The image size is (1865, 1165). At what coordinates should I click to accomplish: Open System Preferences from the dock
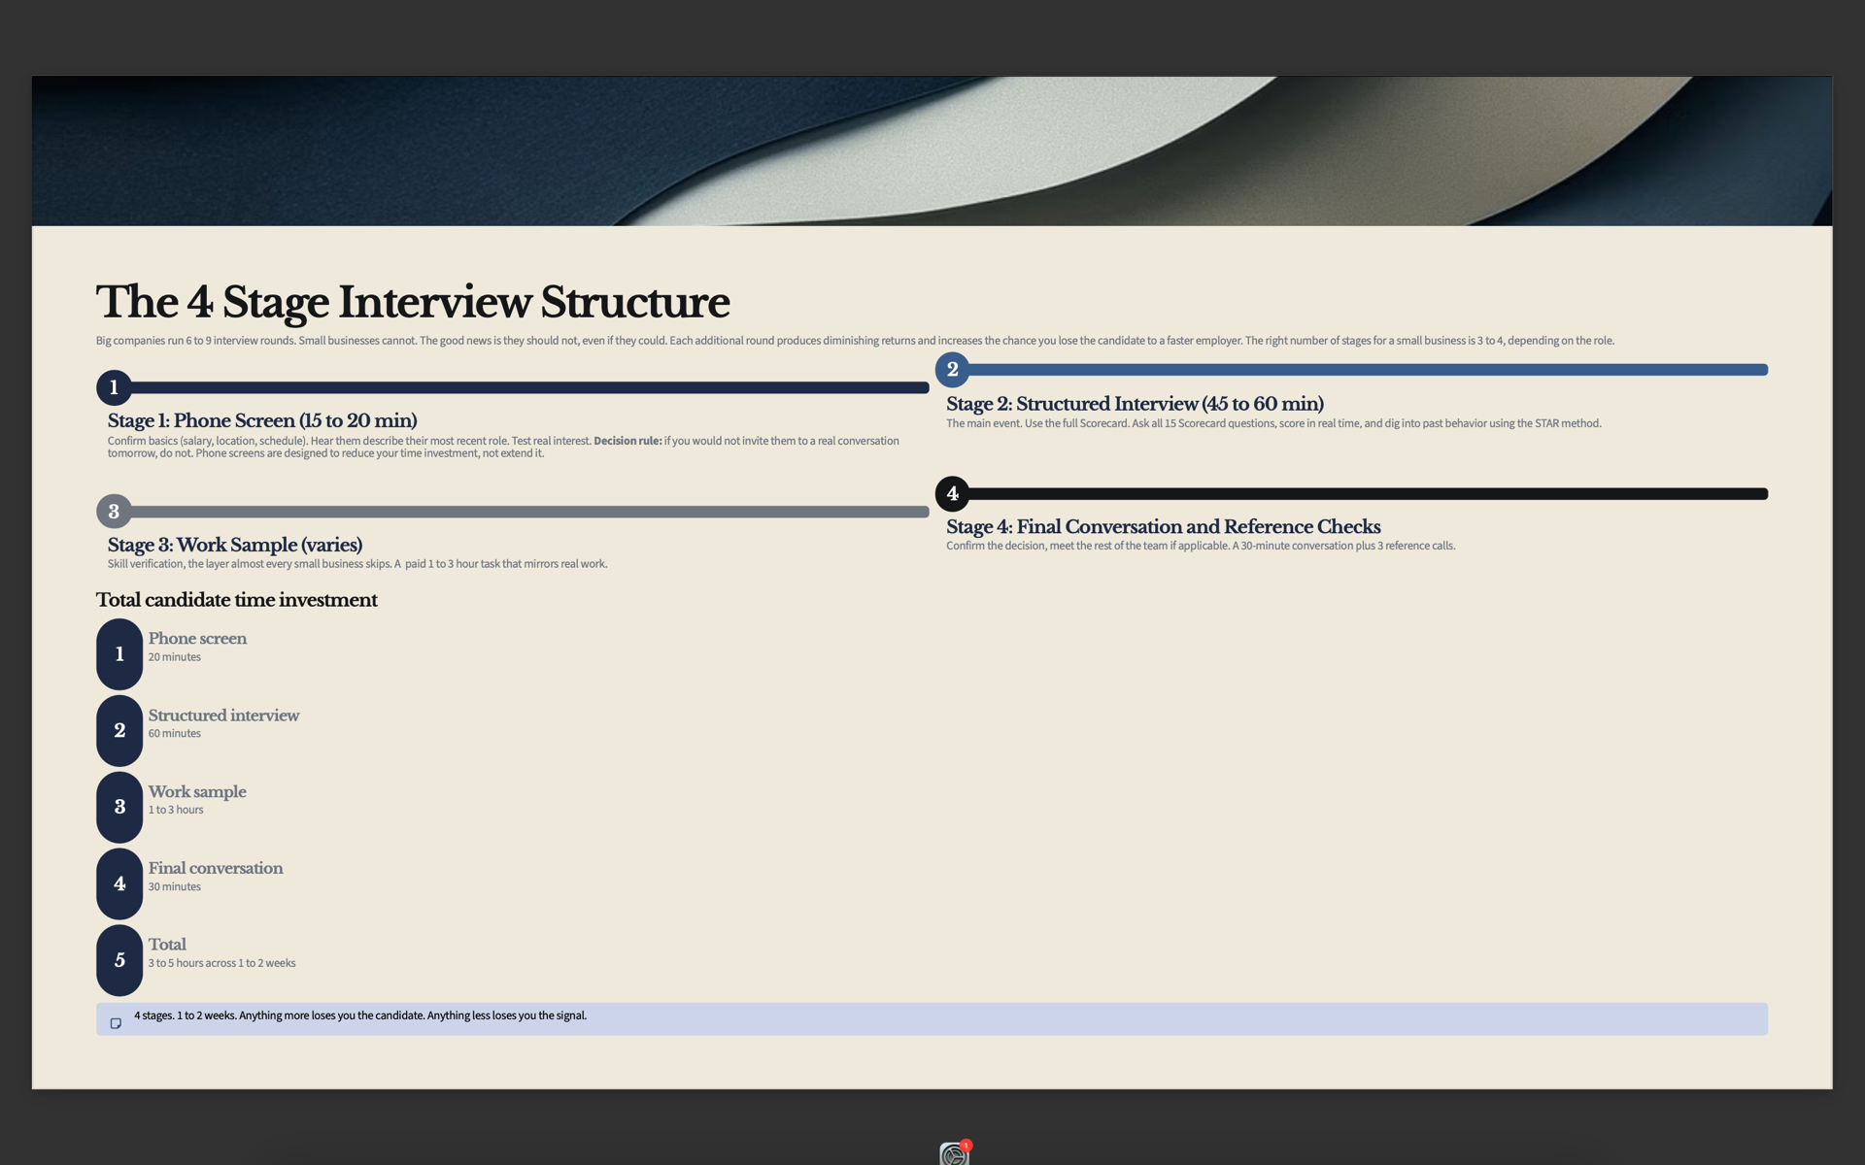pyautogui.click(x=955, y=1153)
